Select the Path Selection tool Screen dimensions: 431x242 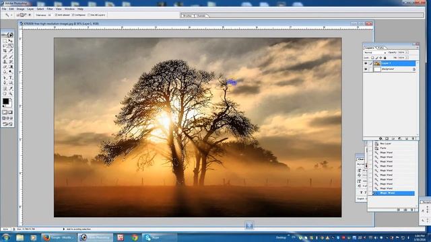pos(5,78)
